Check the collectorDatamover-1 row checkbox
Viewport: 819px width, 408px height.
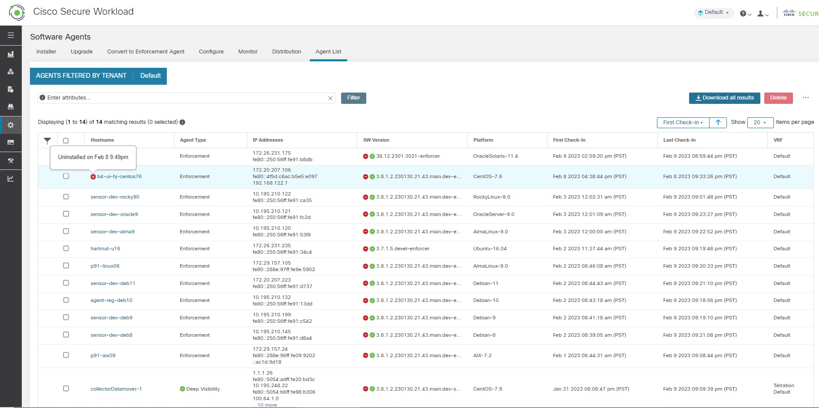point(66,388)
